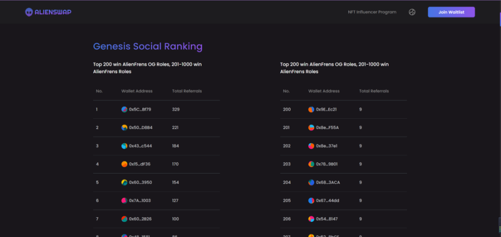Click the AlienSwap logo
The image size is (501, 237).
(48, 12)
